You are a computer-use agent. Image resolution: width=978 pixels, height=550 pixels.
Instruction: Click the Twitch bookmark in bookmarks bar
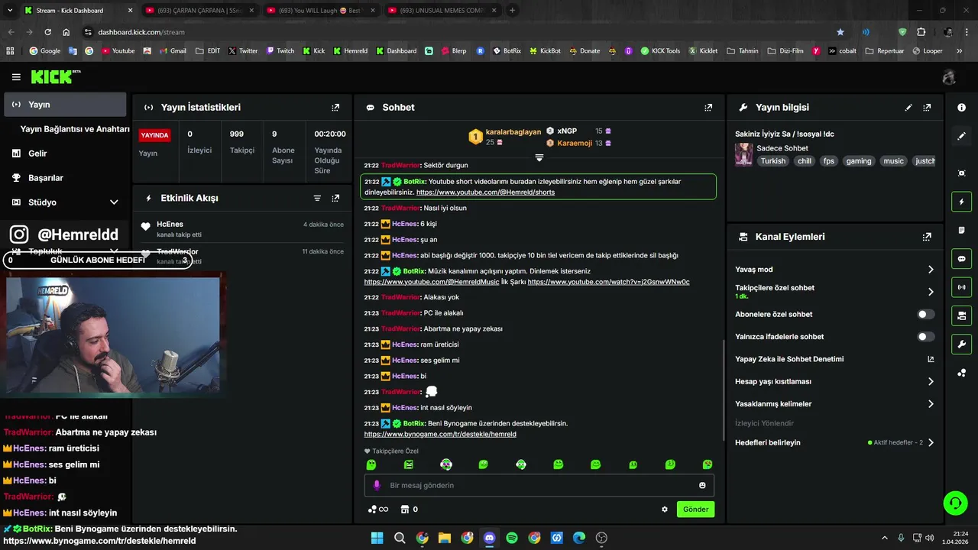(280, 51)
